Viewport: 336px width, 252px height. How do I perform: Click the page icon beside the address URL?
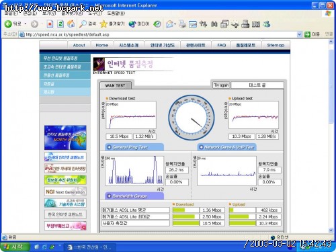pyautogui.click(x=22, y=34)
